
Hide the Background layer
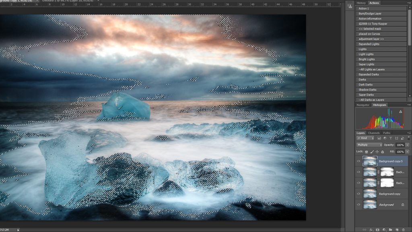(x=358, y=205)
